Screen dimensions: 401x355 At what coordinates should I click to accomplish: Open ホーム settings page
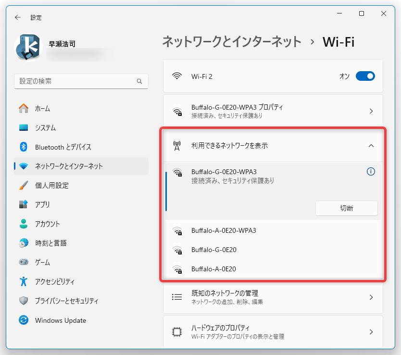[81, 108]
